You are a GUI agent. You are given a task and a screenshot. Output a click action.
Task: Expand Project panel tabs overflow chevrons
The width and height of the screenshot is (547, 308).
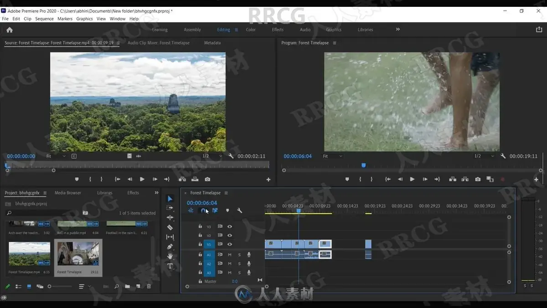click(156, 193)
